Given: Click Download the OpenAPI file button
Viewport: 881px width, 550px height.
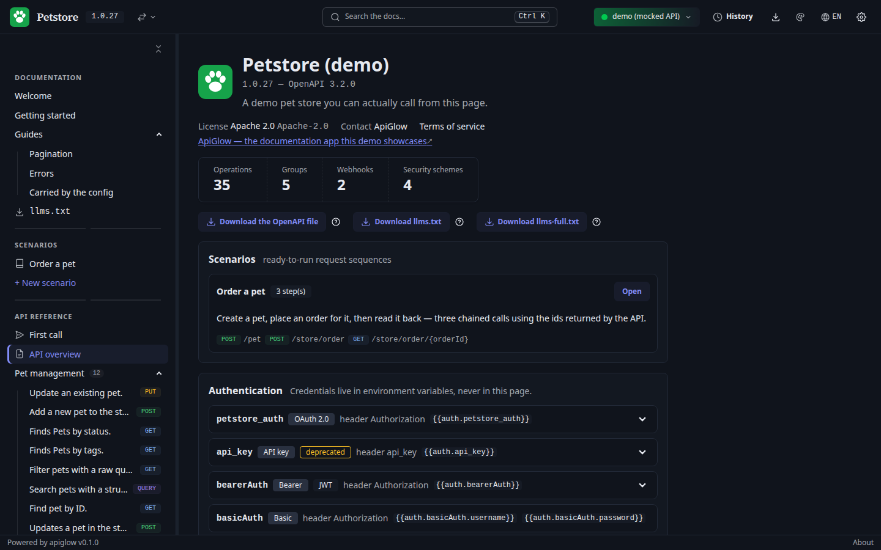Looking at the screenshot, I should [x=262, y=222].
